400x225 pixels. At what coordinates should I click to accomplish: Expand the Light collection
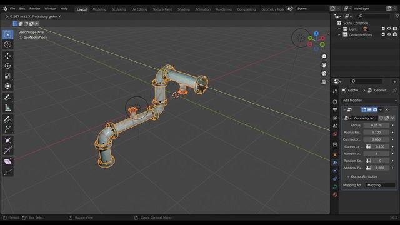click(x=339, y=29)
